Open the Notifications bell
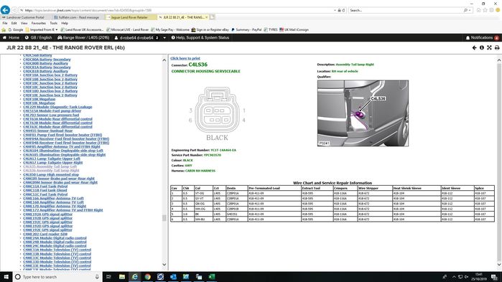 pyautogui.click(x=482, y=38)
